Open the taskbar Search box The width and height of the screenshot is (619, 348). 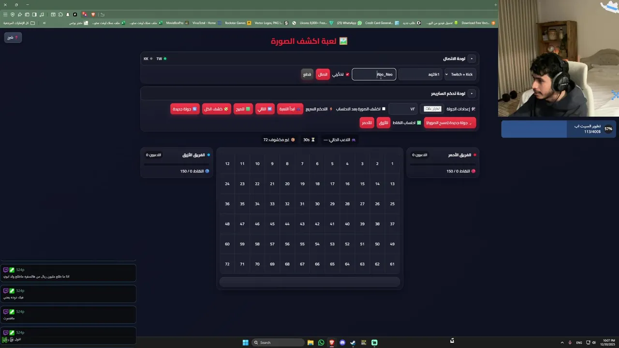[x=279, y=343]
